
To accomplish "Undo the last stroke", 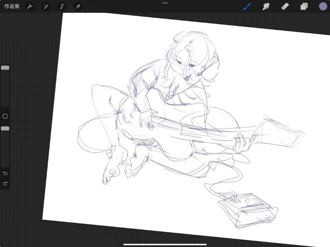I will [5, 173].
